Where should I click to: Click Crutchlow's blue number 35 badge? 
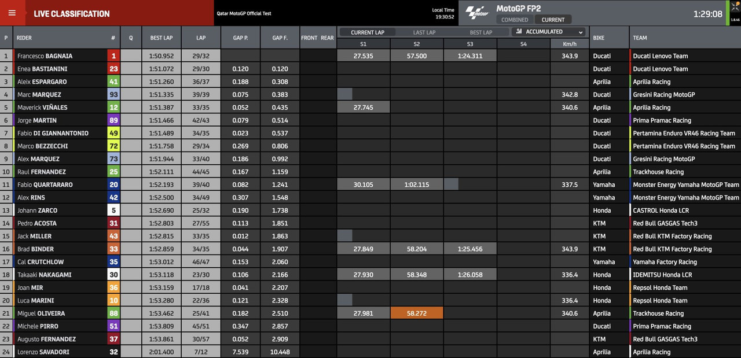tap(113, 261)
